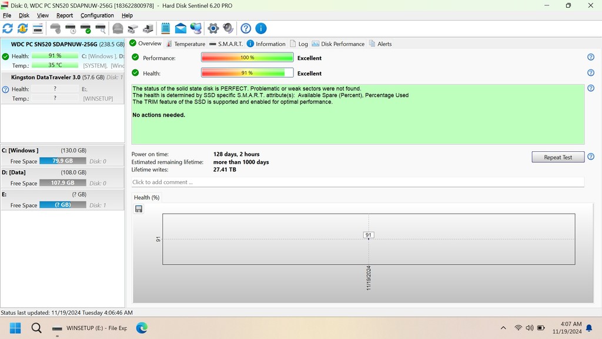The width and height of the screenshot is (602, 339).
Task: Switch to the Temperature tab
Action: (x=186, y=44)
